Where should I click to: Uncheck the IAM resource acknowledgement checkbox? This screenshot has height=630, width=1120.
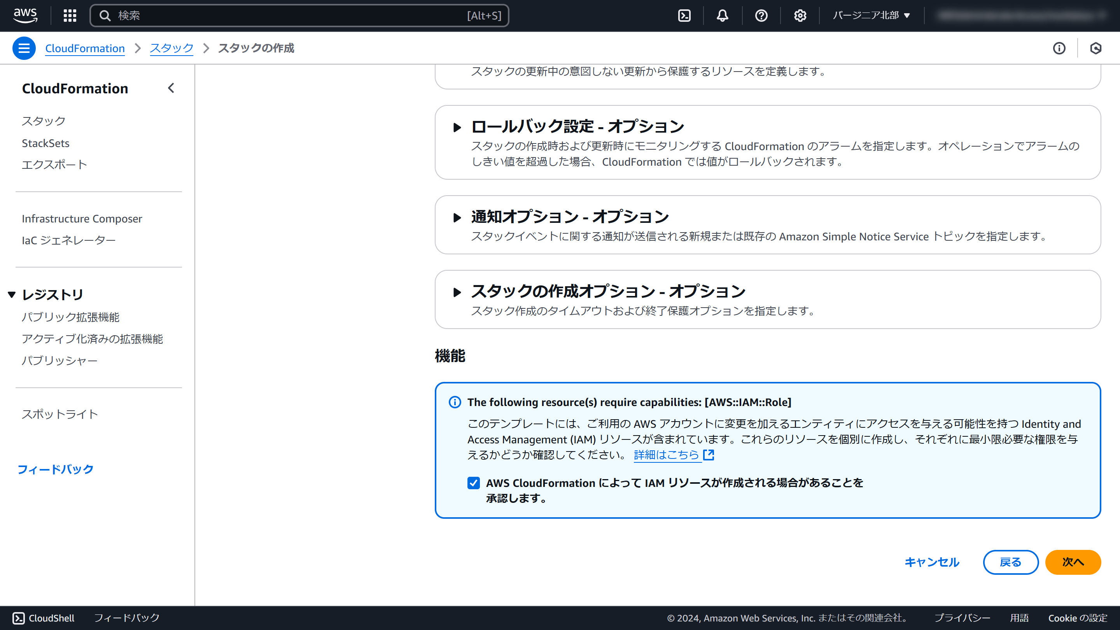(474, 483)
